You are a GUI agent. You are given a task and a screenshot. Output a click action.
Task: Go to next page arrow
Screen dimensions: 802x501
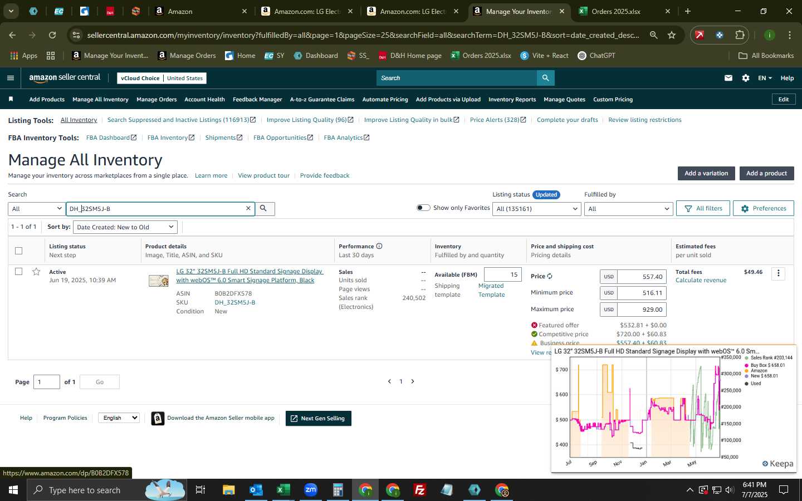coord(413,381)
